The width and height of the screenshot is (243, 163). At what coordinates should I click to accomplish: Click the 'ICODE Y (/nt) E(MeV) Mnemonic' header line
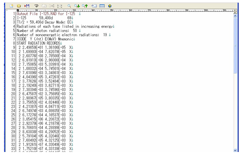click(x=45, y=39)
